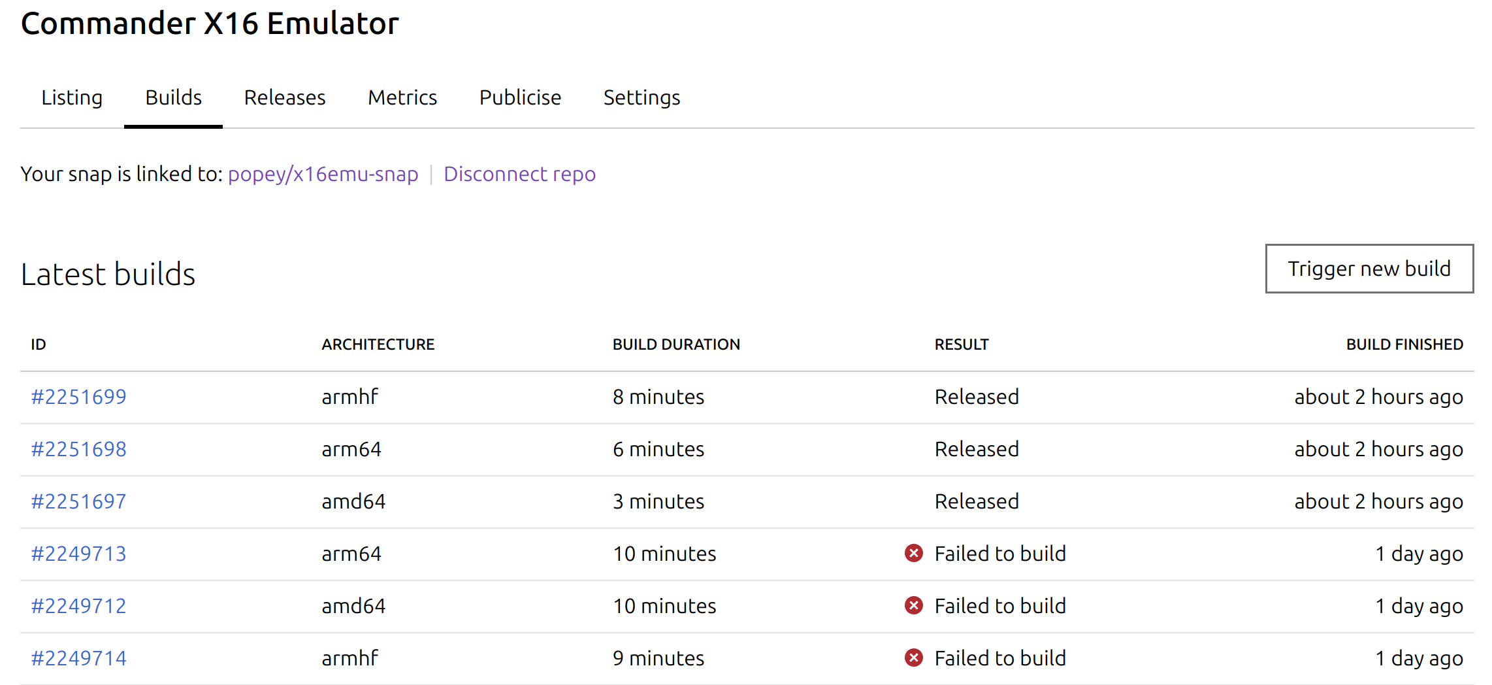The width and height of the screenshot is (1492, 685).
Task: Open build #2249712 link
Action: (78, 606)
